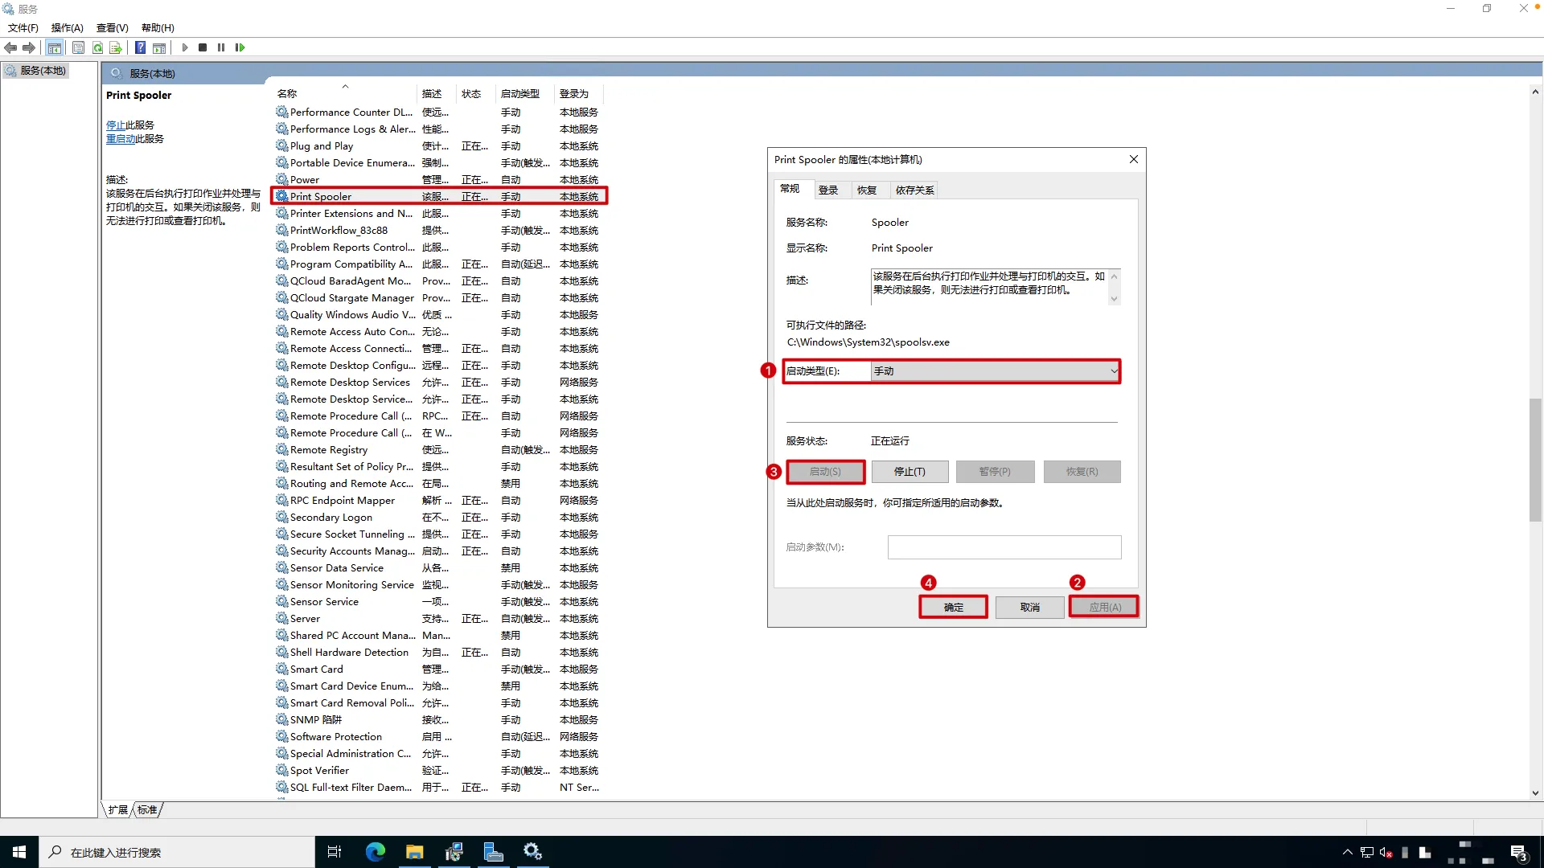Image resolution: width=1544 pixels, height=868 pixels.
Task: Click the Properties toolbar icon
Action: (78, 47)
